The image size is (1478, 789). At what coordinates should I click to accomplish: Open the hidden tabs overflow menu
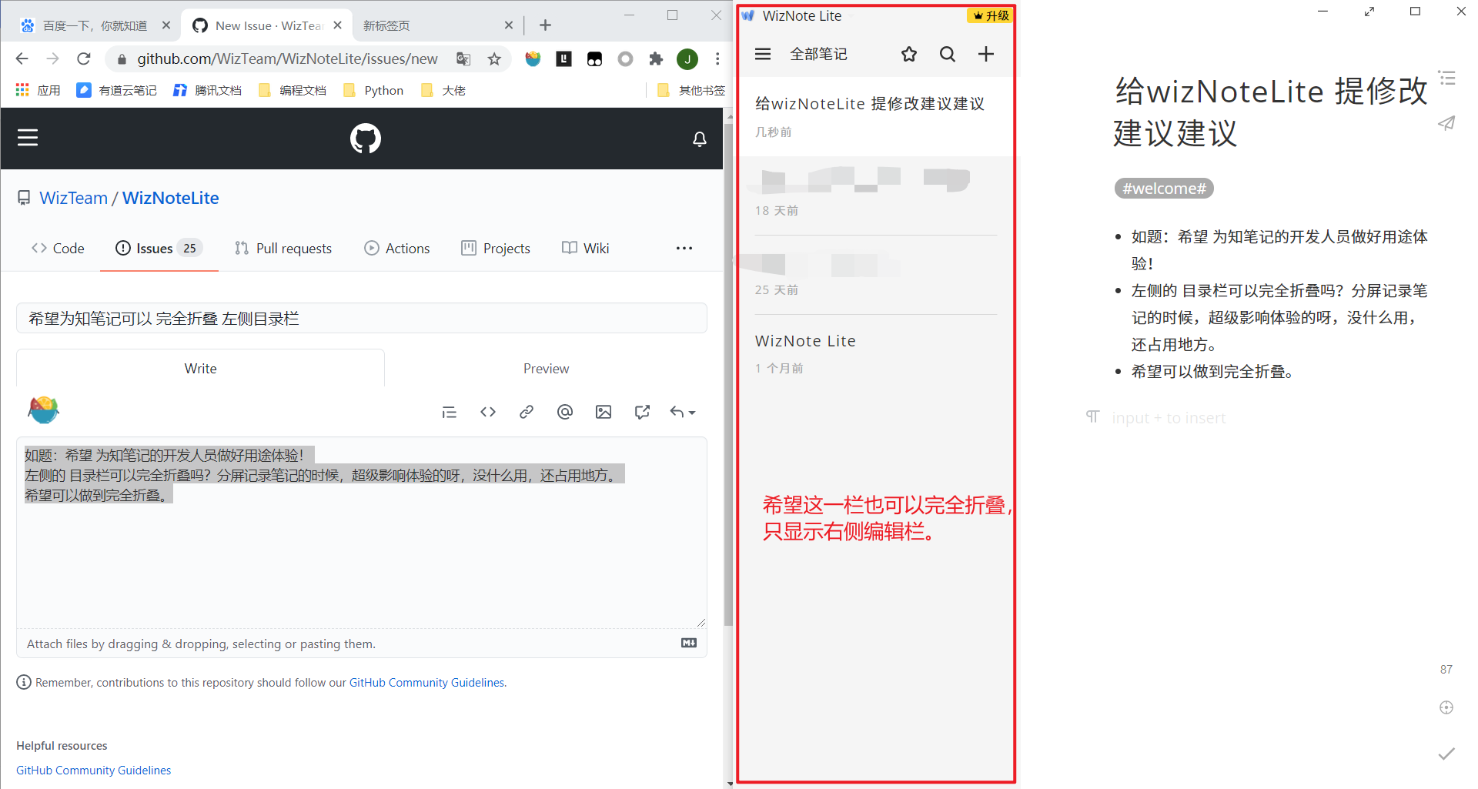(x=684, y=248)
